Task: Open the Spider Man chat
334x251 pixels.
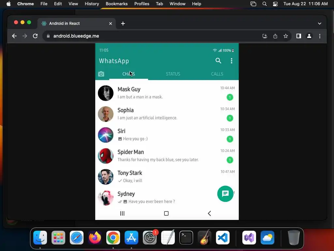Action: [167, 156]
